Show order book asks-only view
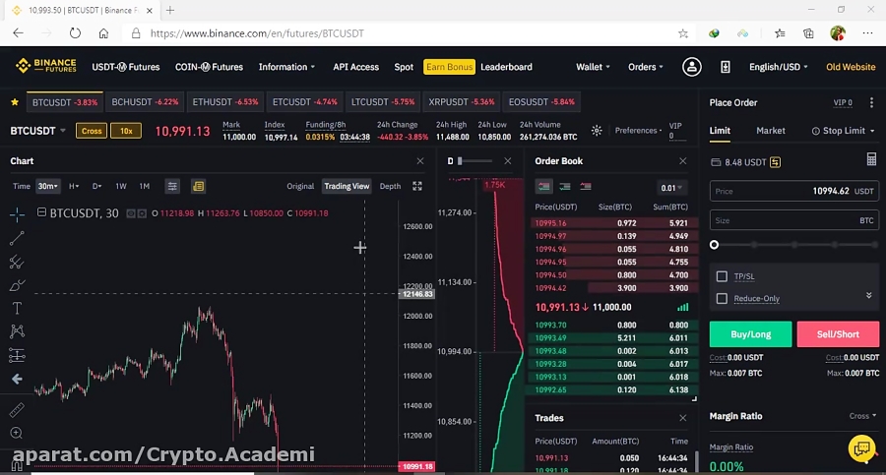The width and height of the screenshot is (886, 475). 586,186
